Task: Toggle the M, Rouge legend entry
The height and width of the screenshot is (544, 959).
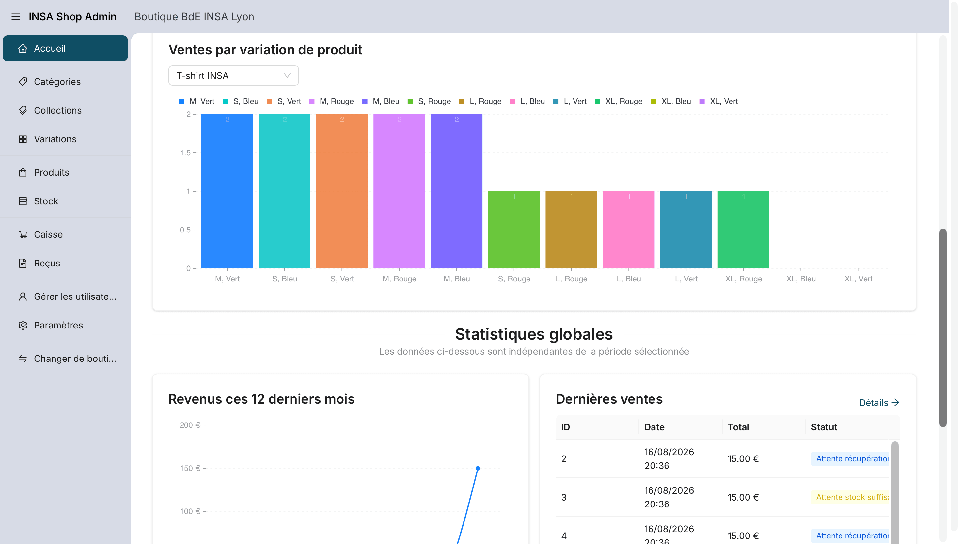Action: tap(331, 101)
